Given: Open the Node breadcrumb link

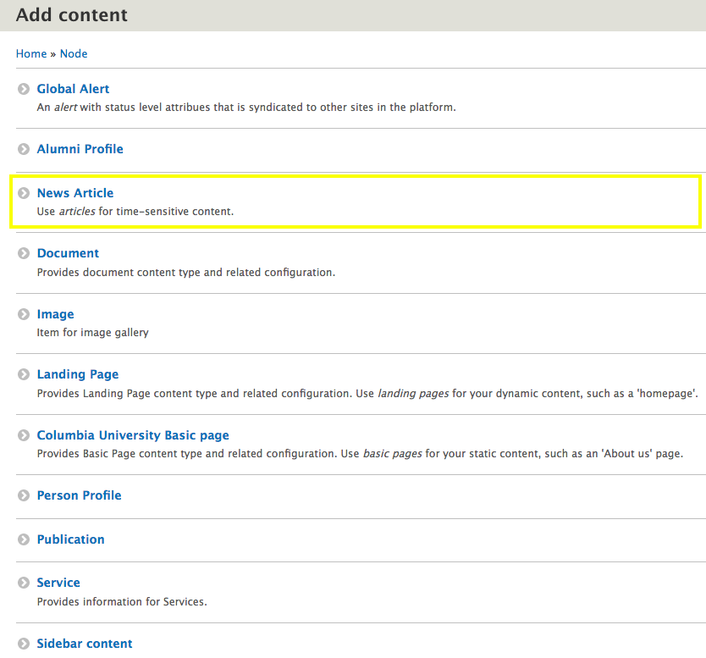Looking at the screenshot, I should [x=74, y=53].
